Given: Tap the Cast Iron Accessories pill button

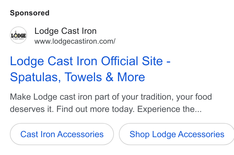Looking at the screenshot, I should point(62,134).
